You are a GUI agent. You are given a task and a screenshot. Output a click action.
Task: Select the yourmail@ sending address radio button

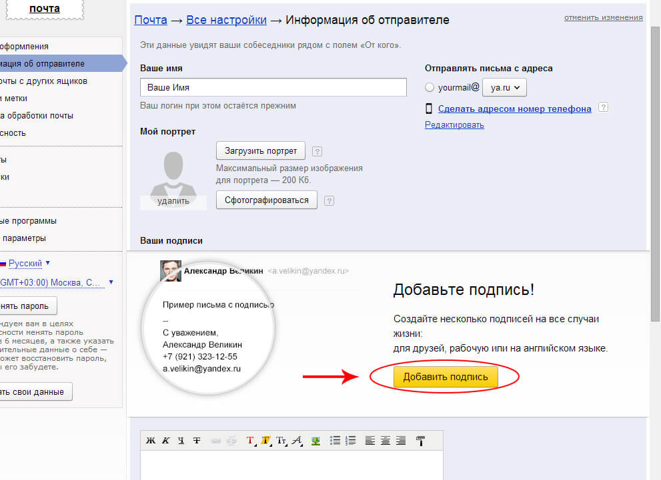coord(428,87)
